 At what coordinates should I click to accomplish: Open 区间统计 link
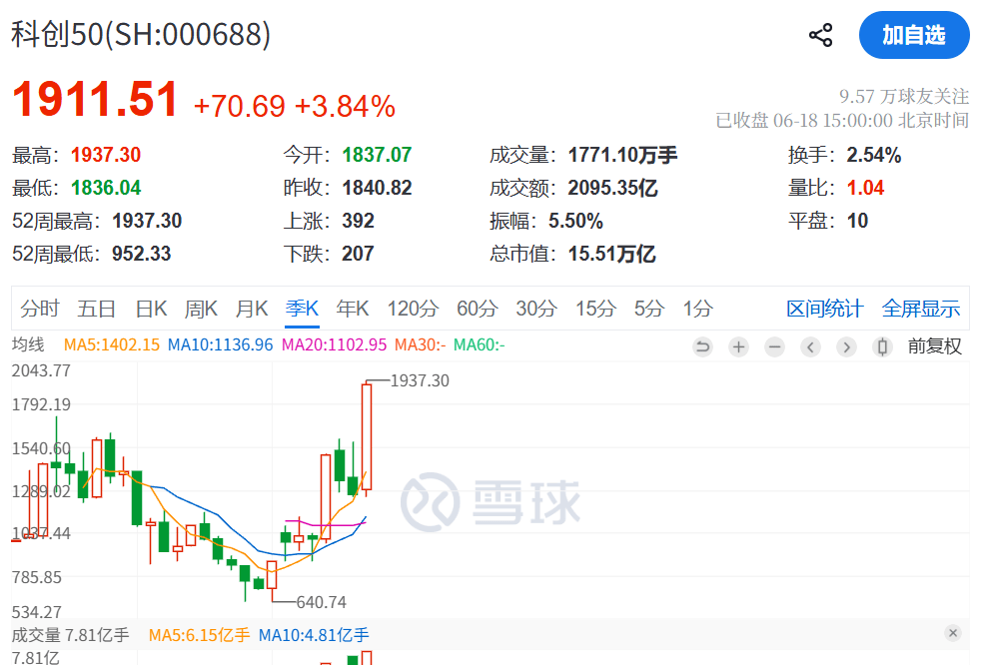tap(825, 309)
